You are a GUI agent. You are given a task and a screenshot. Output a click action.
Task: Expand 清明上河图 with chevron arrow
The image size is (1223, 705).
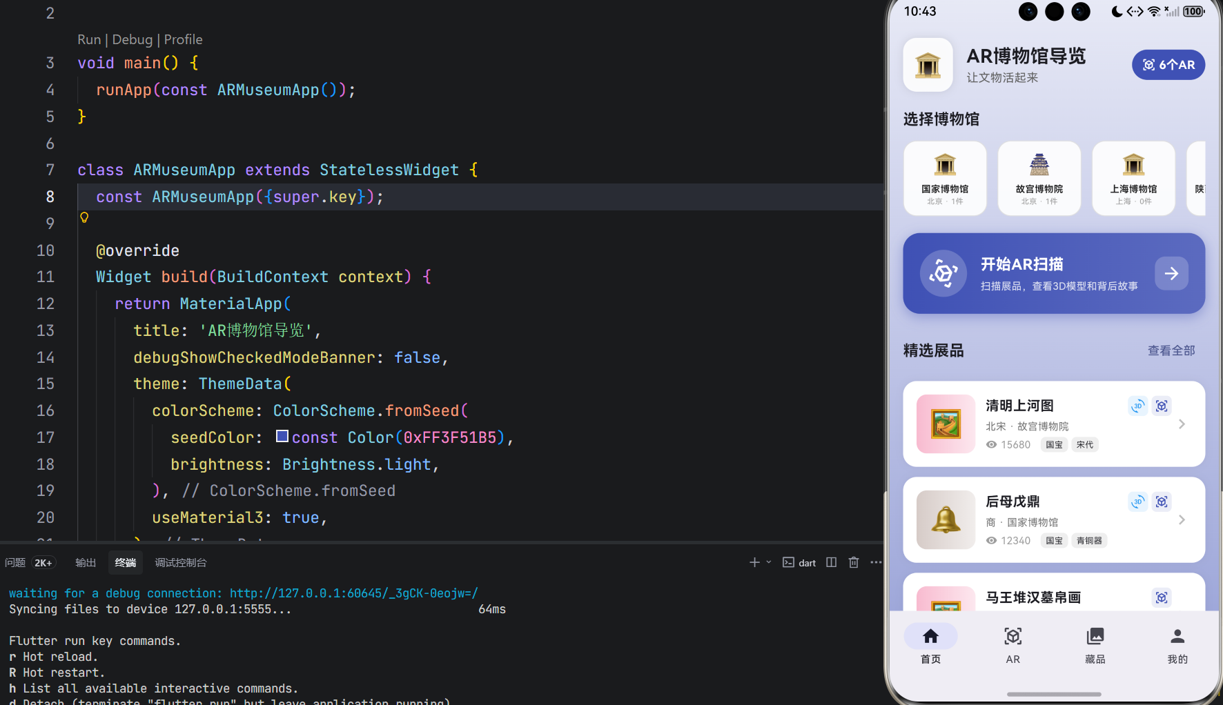point(1182,424)
